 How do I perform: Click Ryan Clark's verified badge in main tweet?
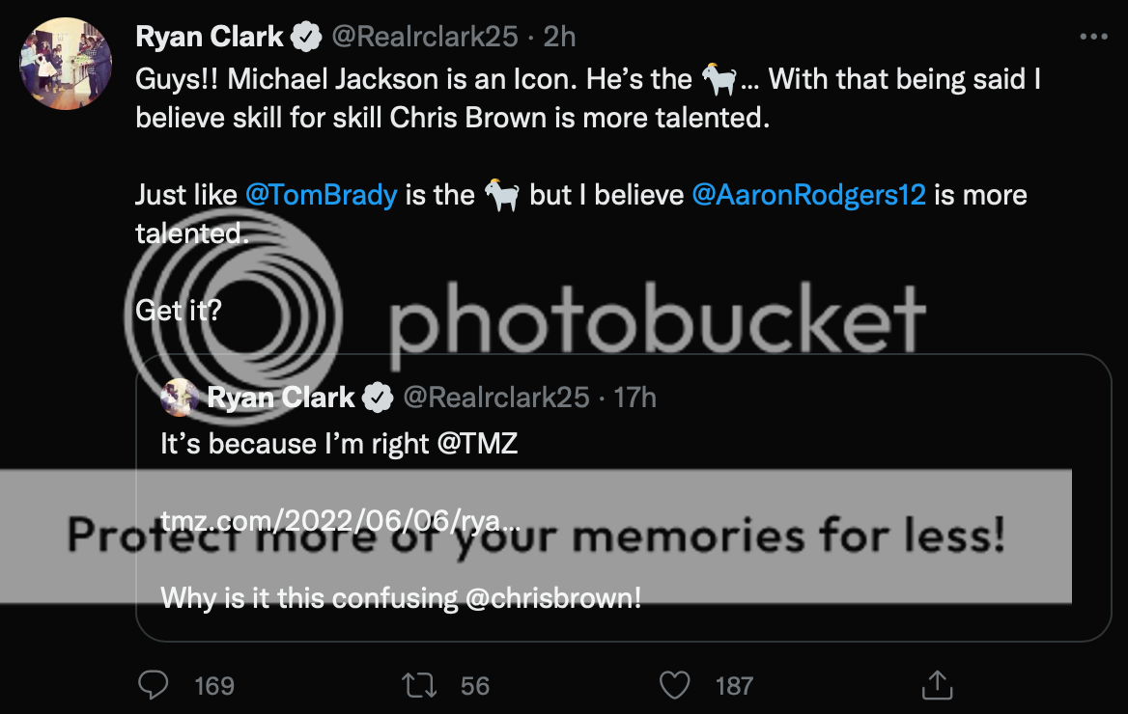(308, 37)
